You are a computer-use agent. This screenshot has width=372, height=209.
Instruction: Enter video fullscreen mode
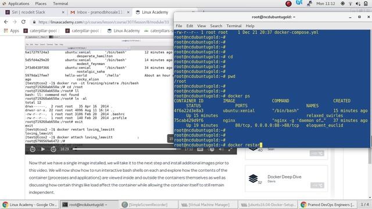point(230,149)
